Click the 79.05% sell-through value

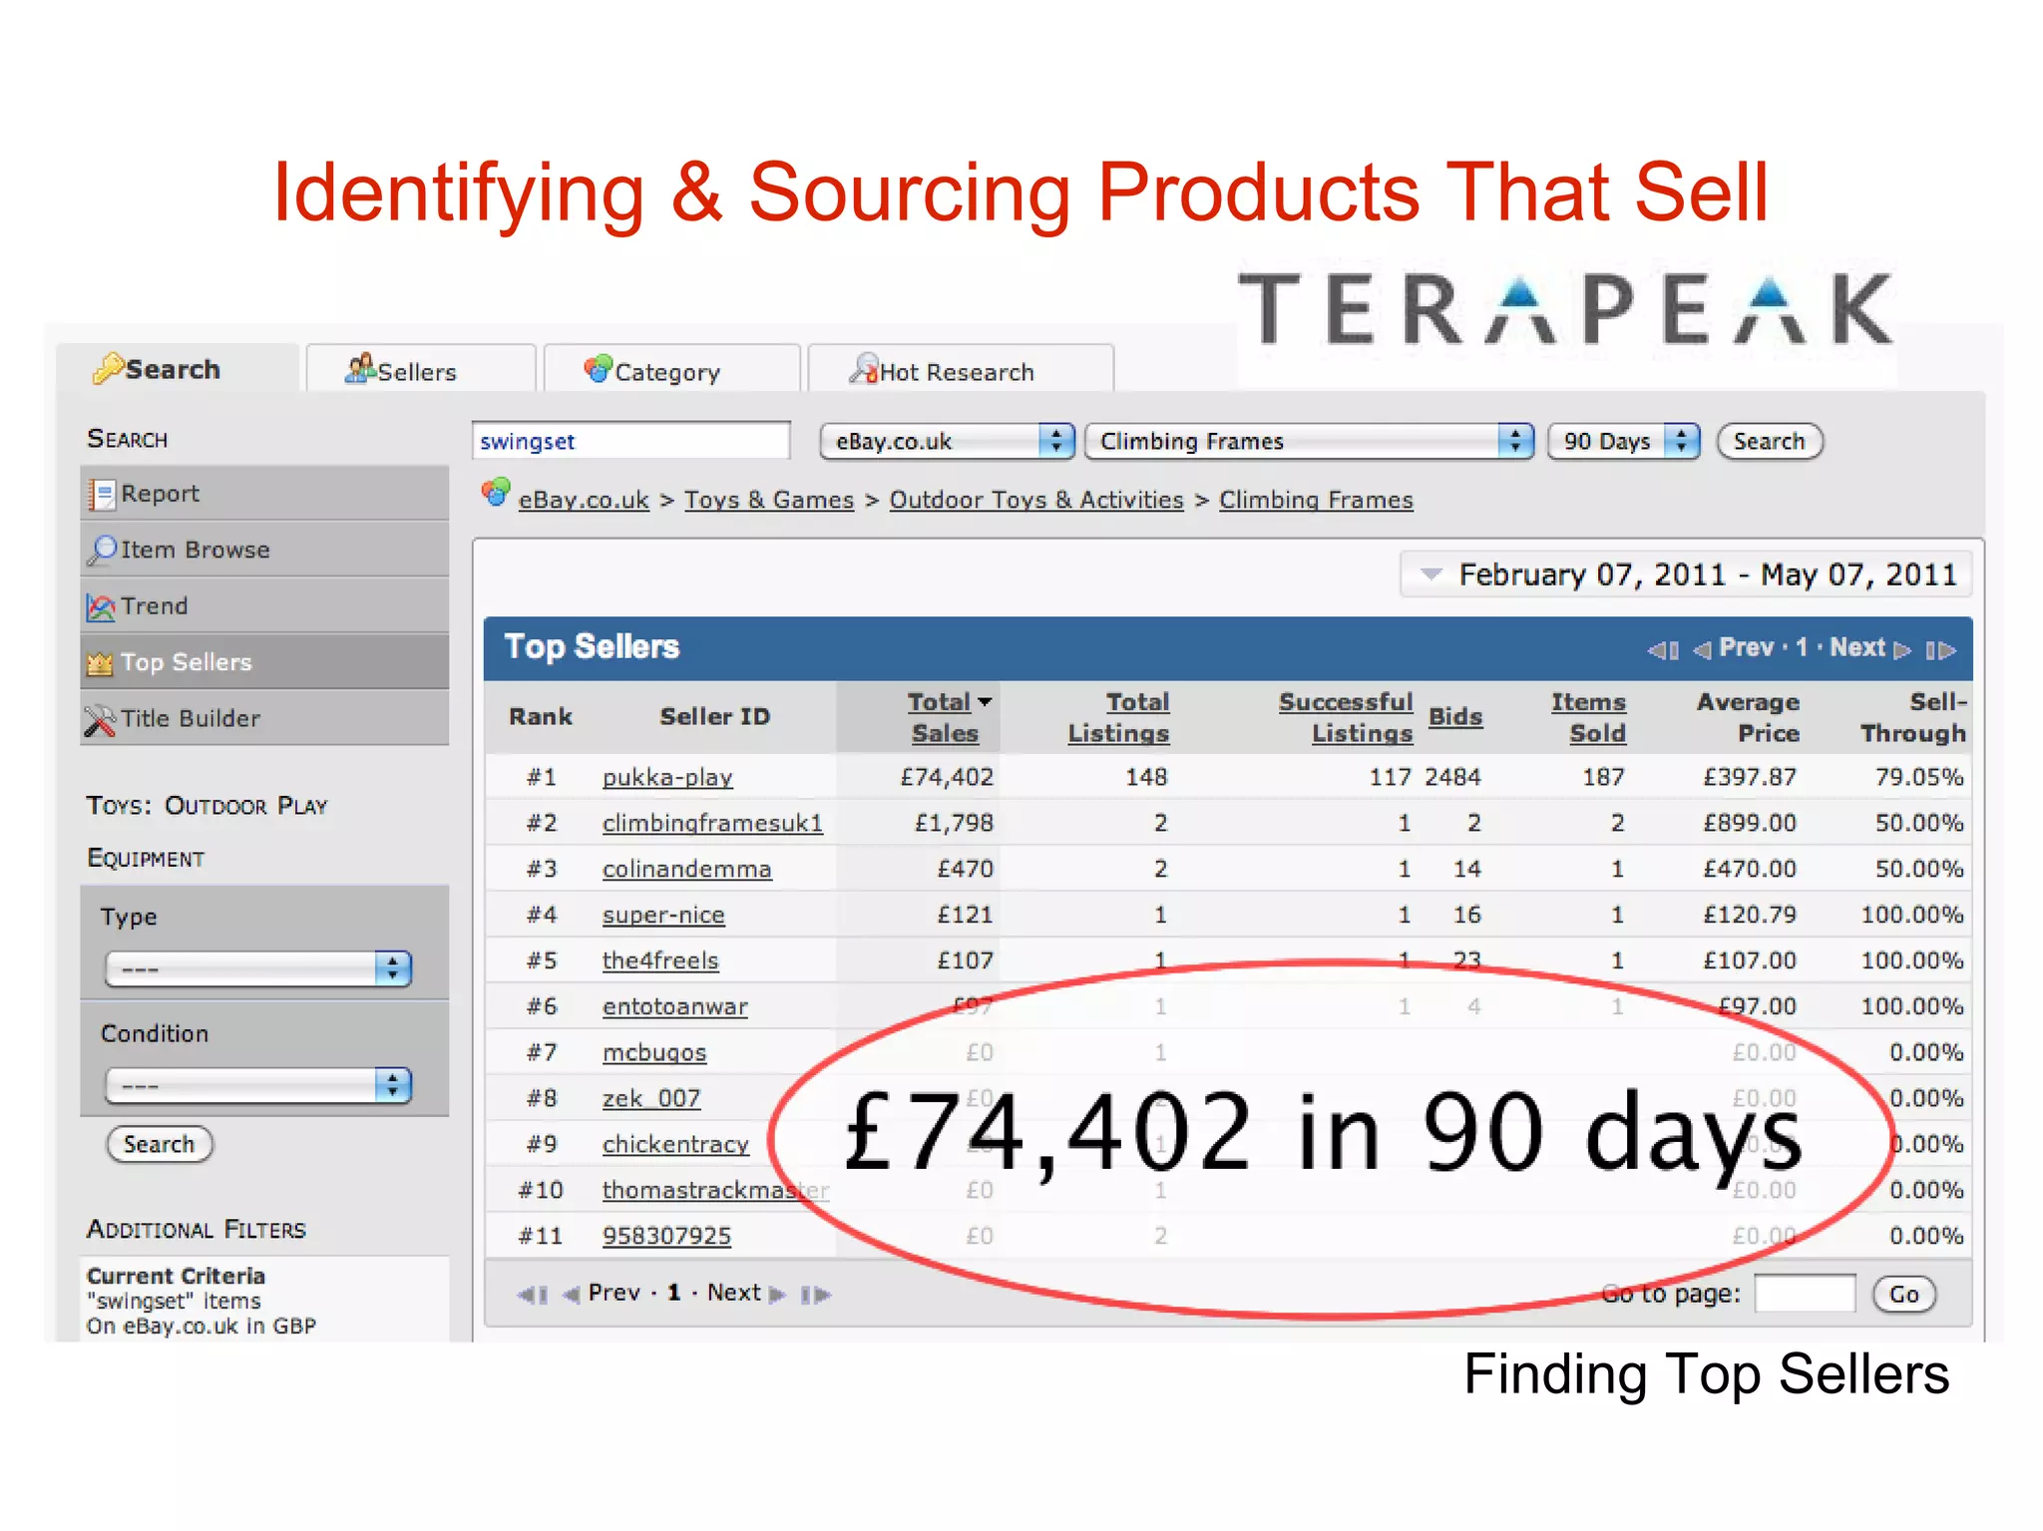(1918, 777)
